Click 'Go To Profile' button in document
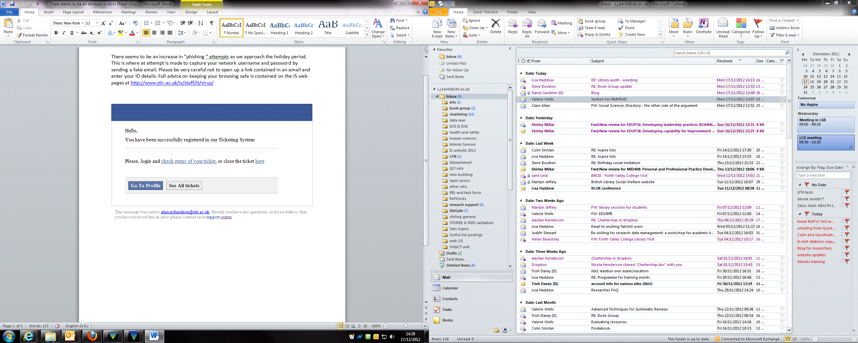The image size is (858, 343). 145,186
